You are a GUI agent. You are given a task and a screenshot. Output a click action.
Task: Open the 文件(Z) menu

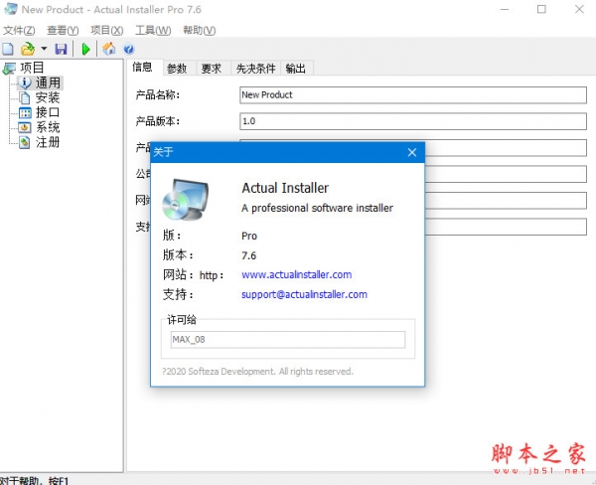pyautogui.click(x=19, y=30)
